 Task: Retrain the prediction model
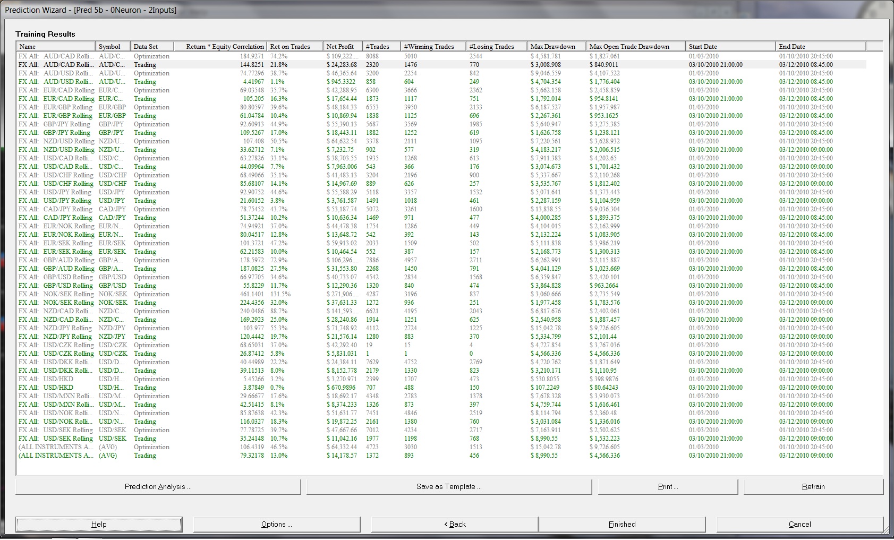pyautogui.click(x=813, y=486)
